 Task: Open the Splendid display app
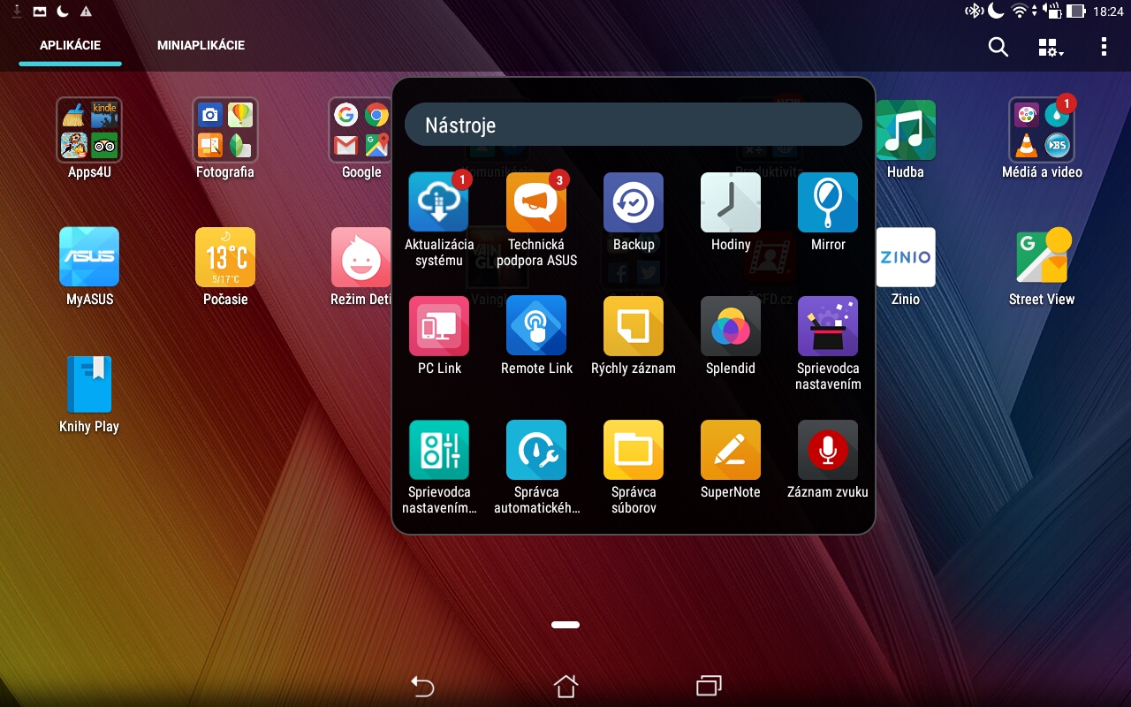click(x=731, y=326)
